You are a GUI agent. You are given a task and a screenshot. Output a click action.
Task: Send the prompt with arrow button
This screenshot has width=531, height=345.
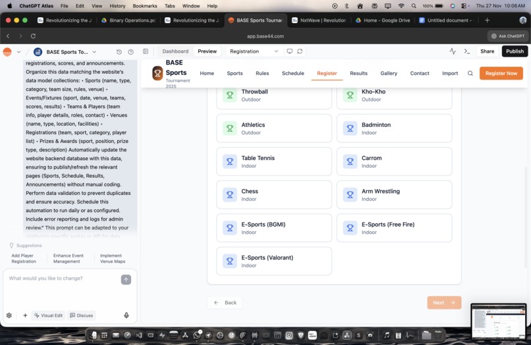pos(126,280)
